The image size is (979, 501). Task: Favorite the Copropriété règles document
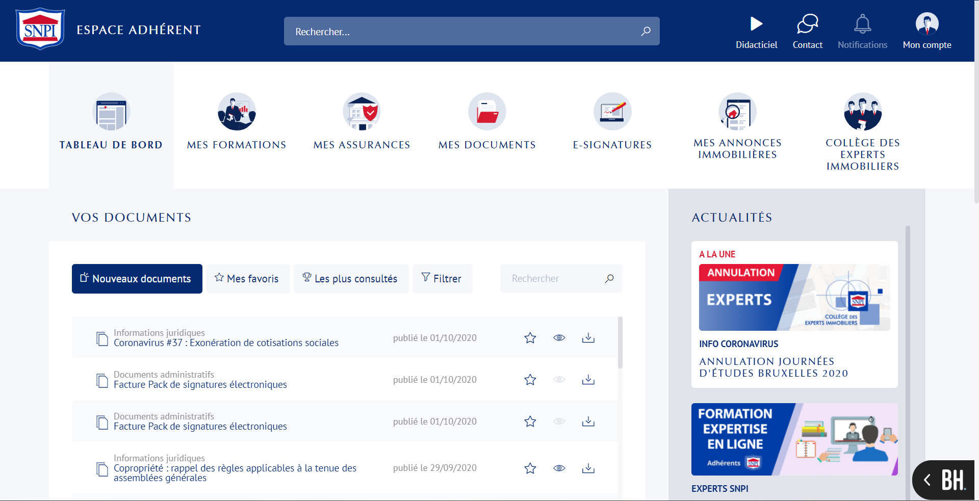pyautogui.click(x=530, y=468)
